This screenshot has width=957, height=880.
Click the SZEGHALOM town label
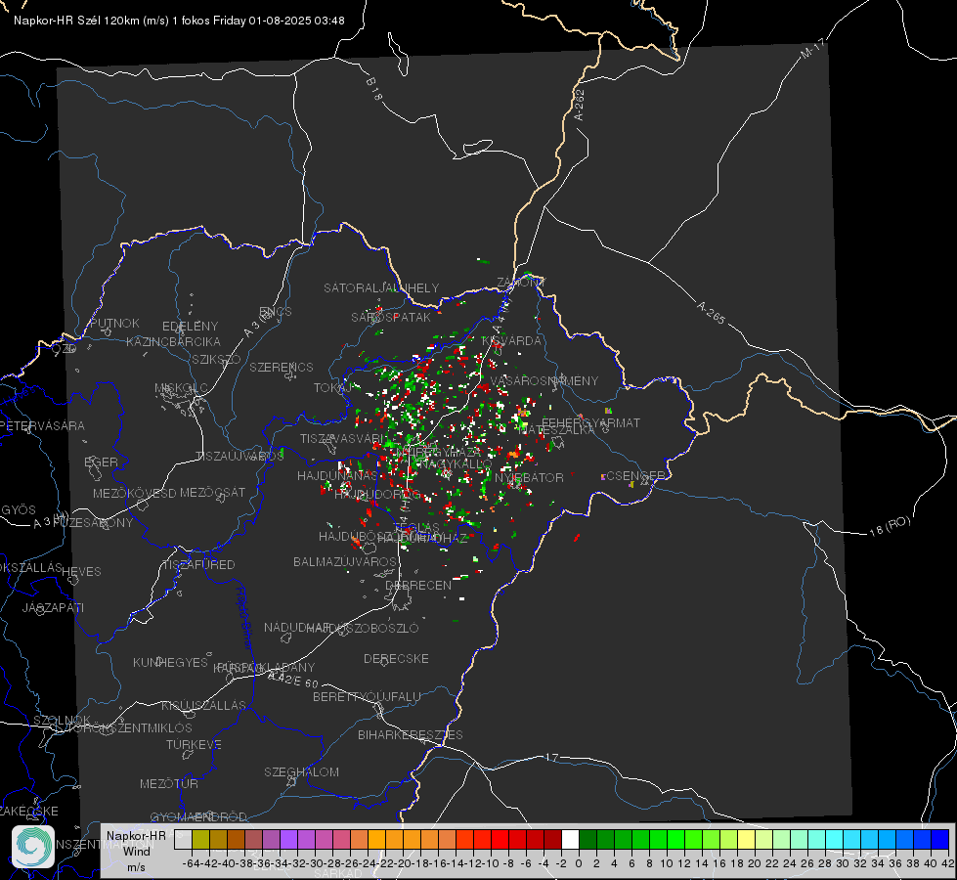(x=301, y=771)
